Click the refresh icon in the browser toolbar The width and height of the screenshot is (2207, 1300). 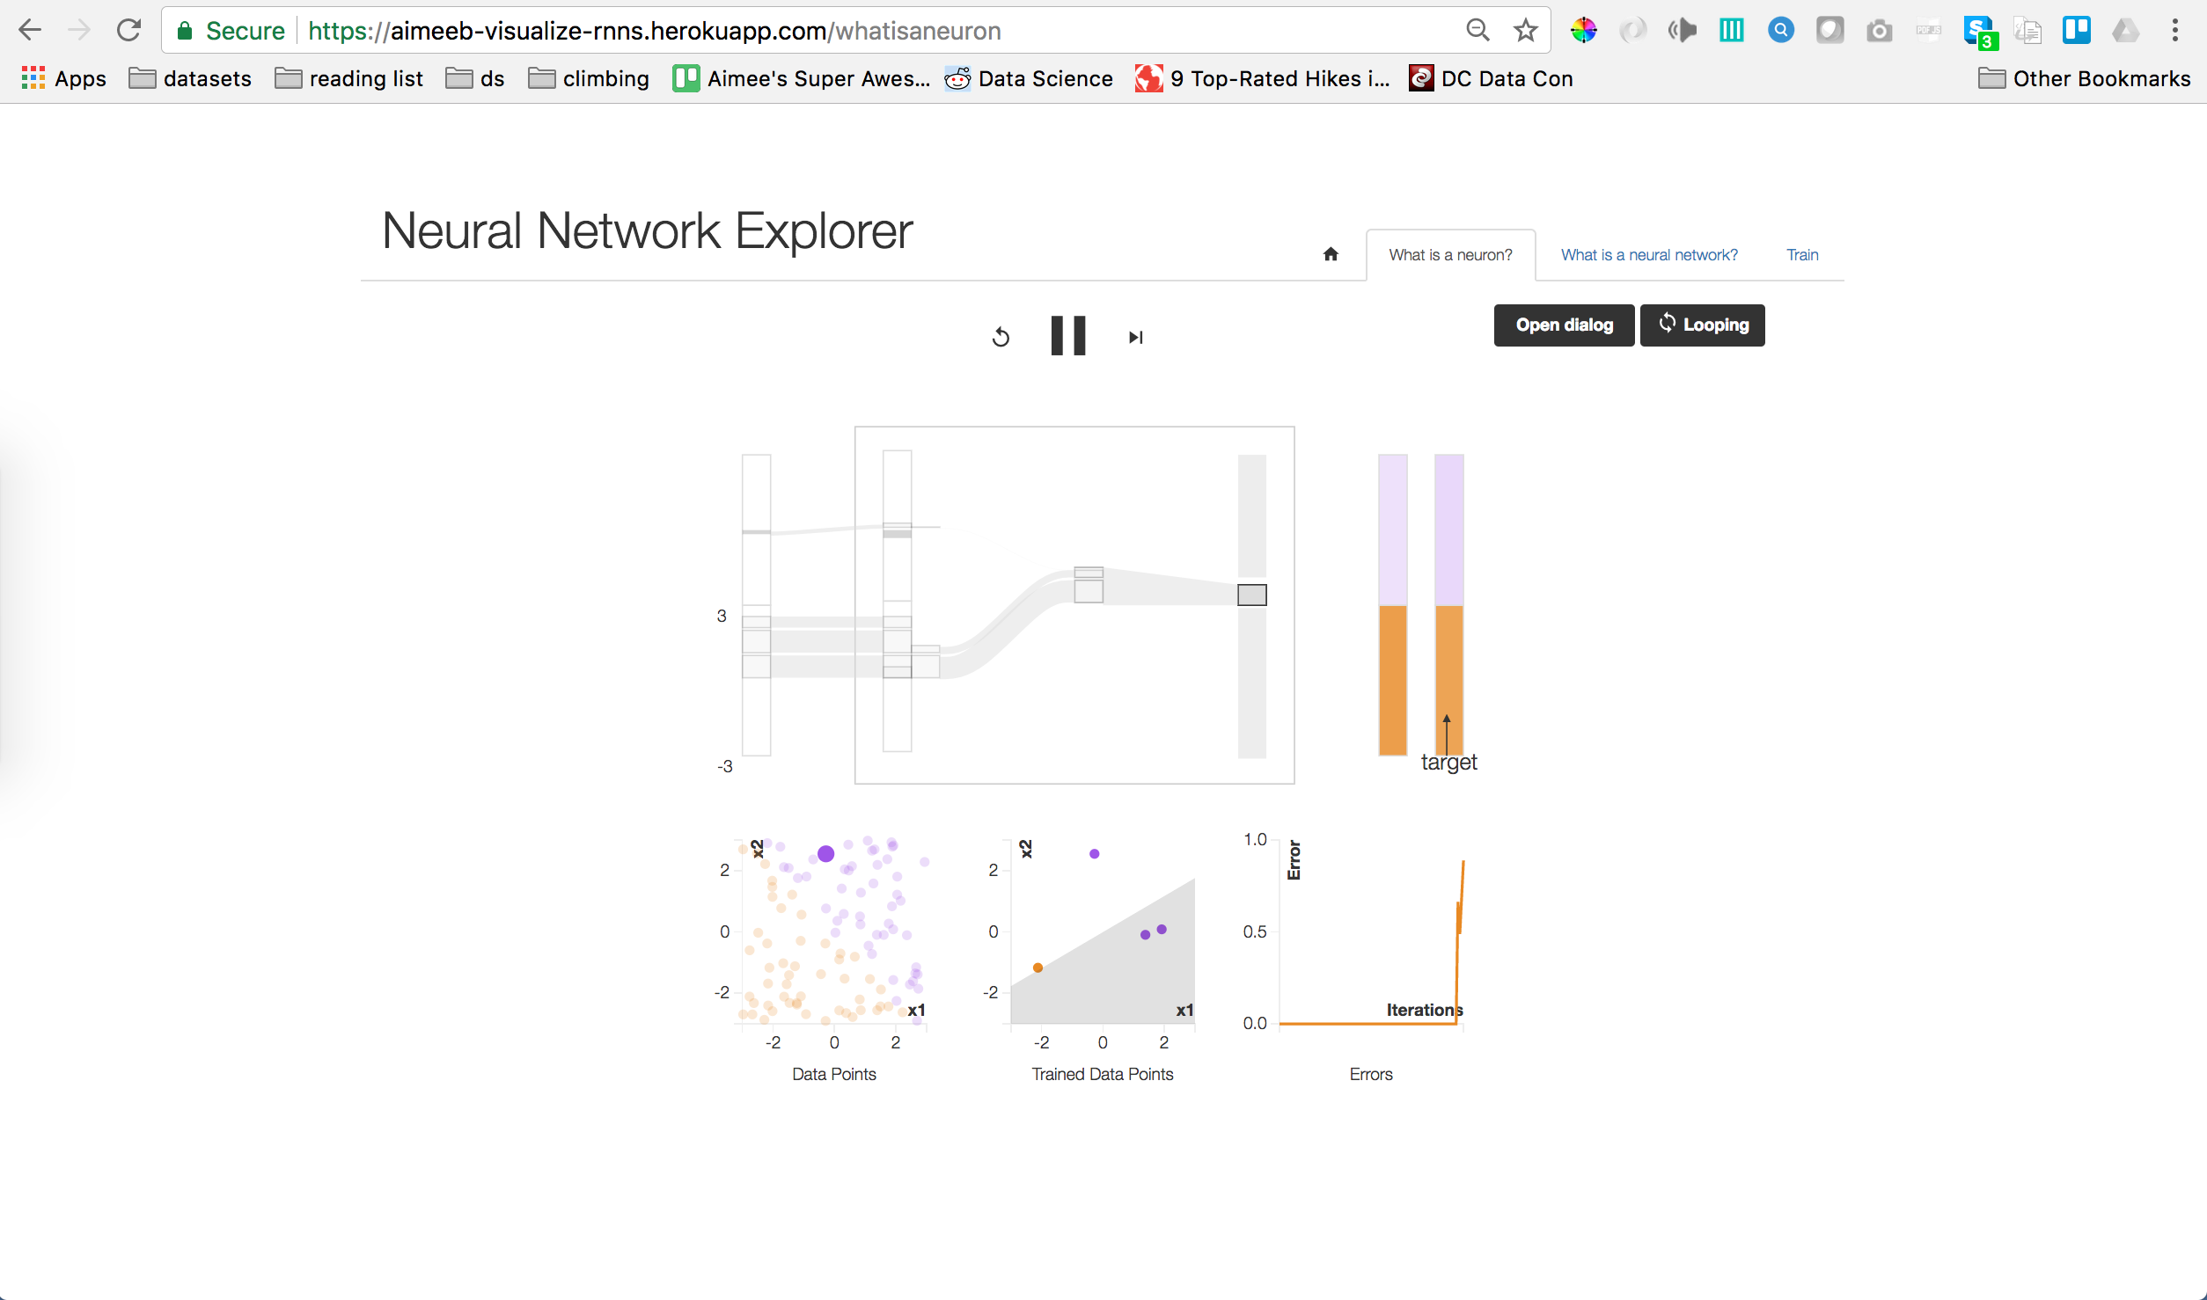coord(128,31)
